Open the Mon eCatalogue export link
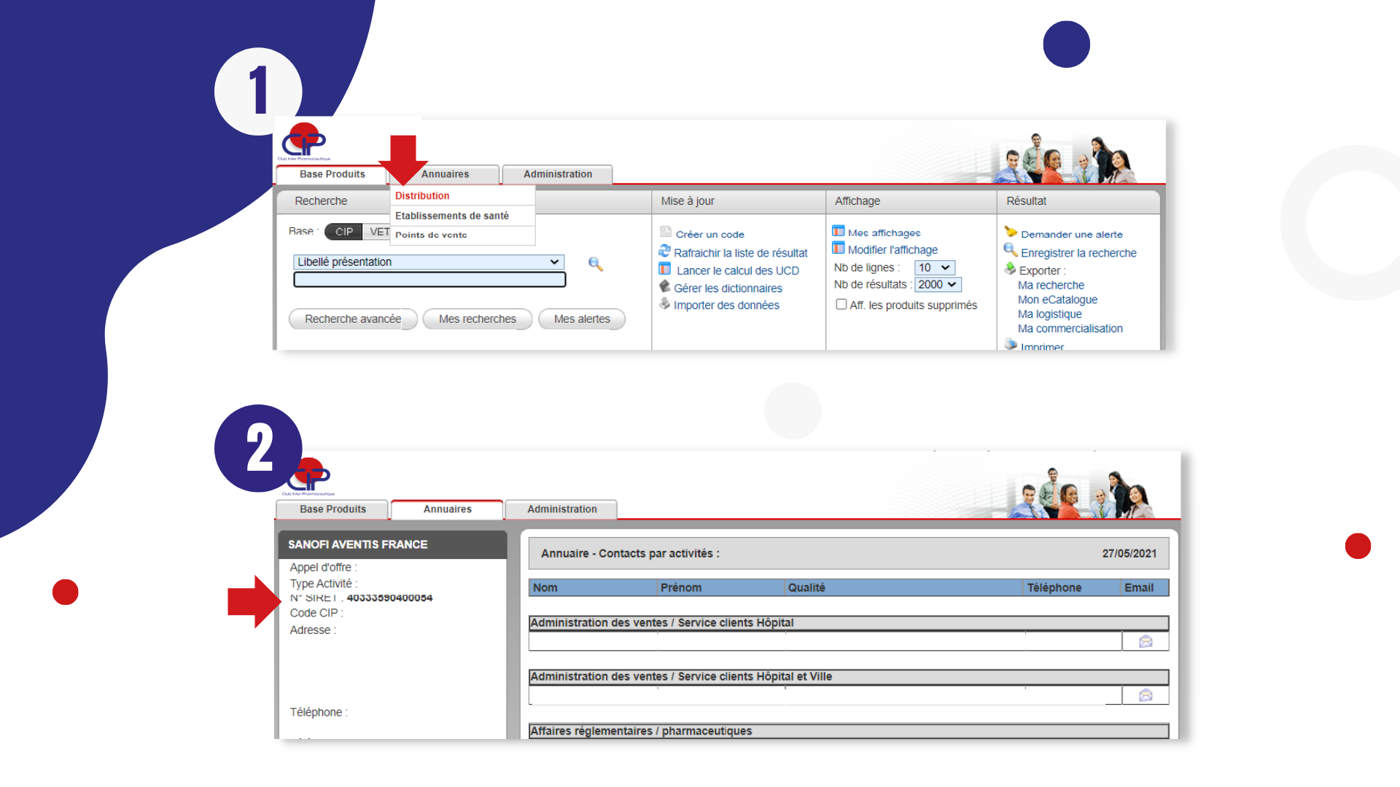The width and height of the screenshot is (1400, 787). [x=1057, y=299]
